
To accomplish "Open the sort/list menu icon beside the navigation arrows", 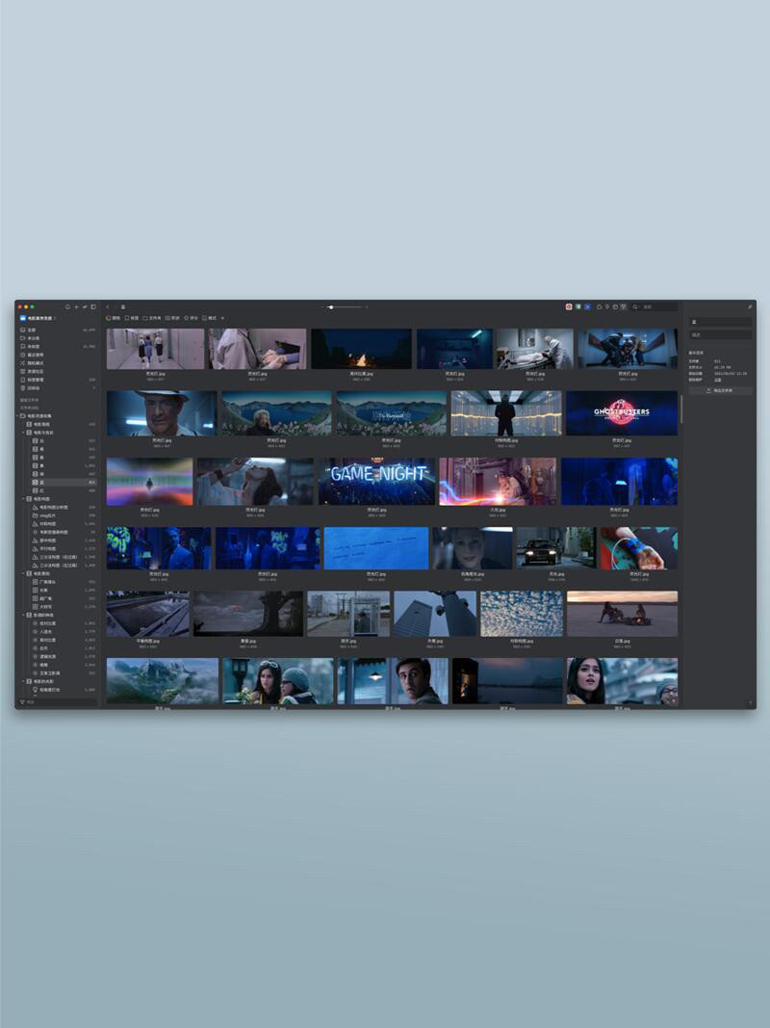I will coord(123,306).
